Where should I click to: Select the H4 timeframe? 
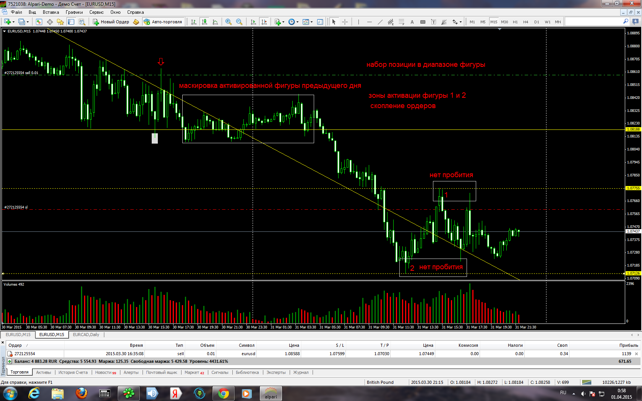point(526,22)
